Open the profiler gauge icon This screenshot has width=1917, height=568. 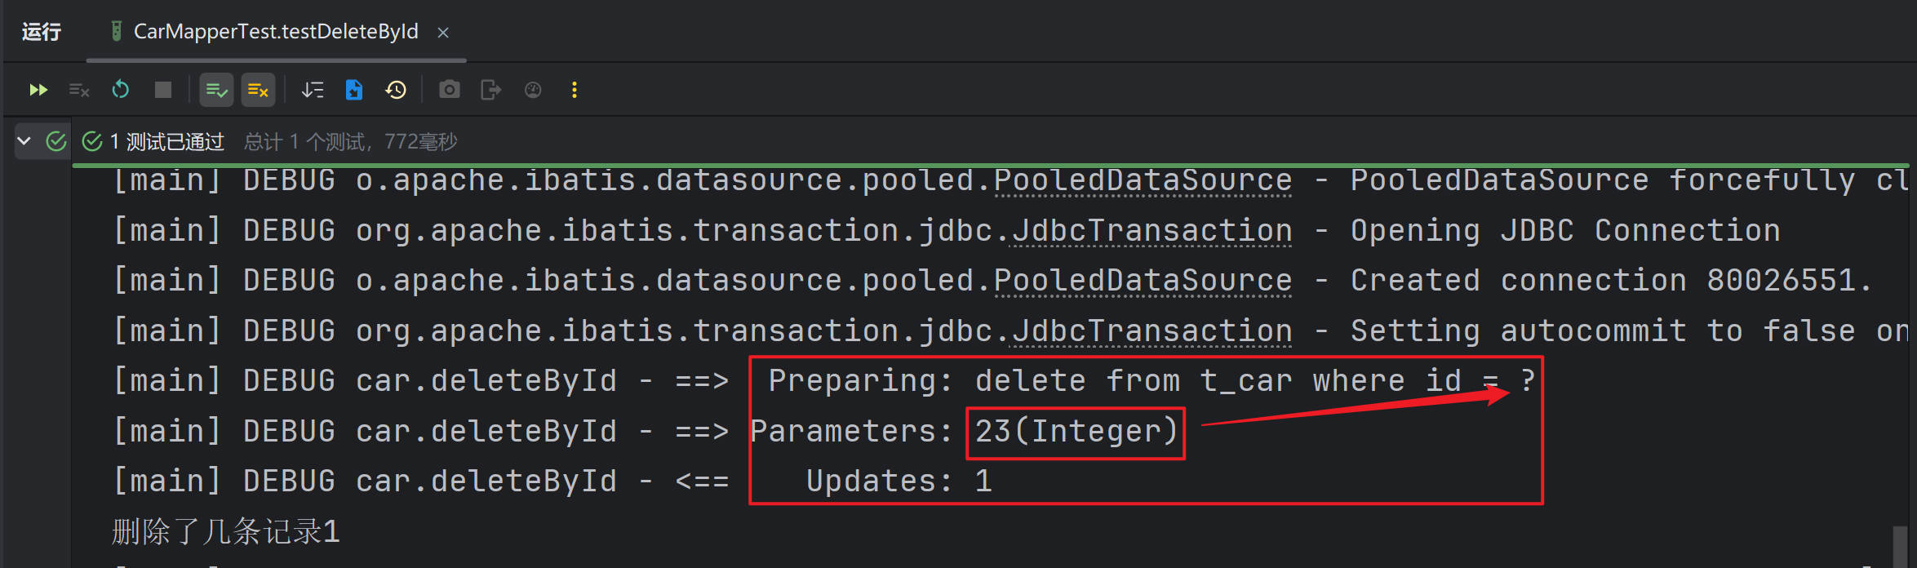tap(533, 90)
